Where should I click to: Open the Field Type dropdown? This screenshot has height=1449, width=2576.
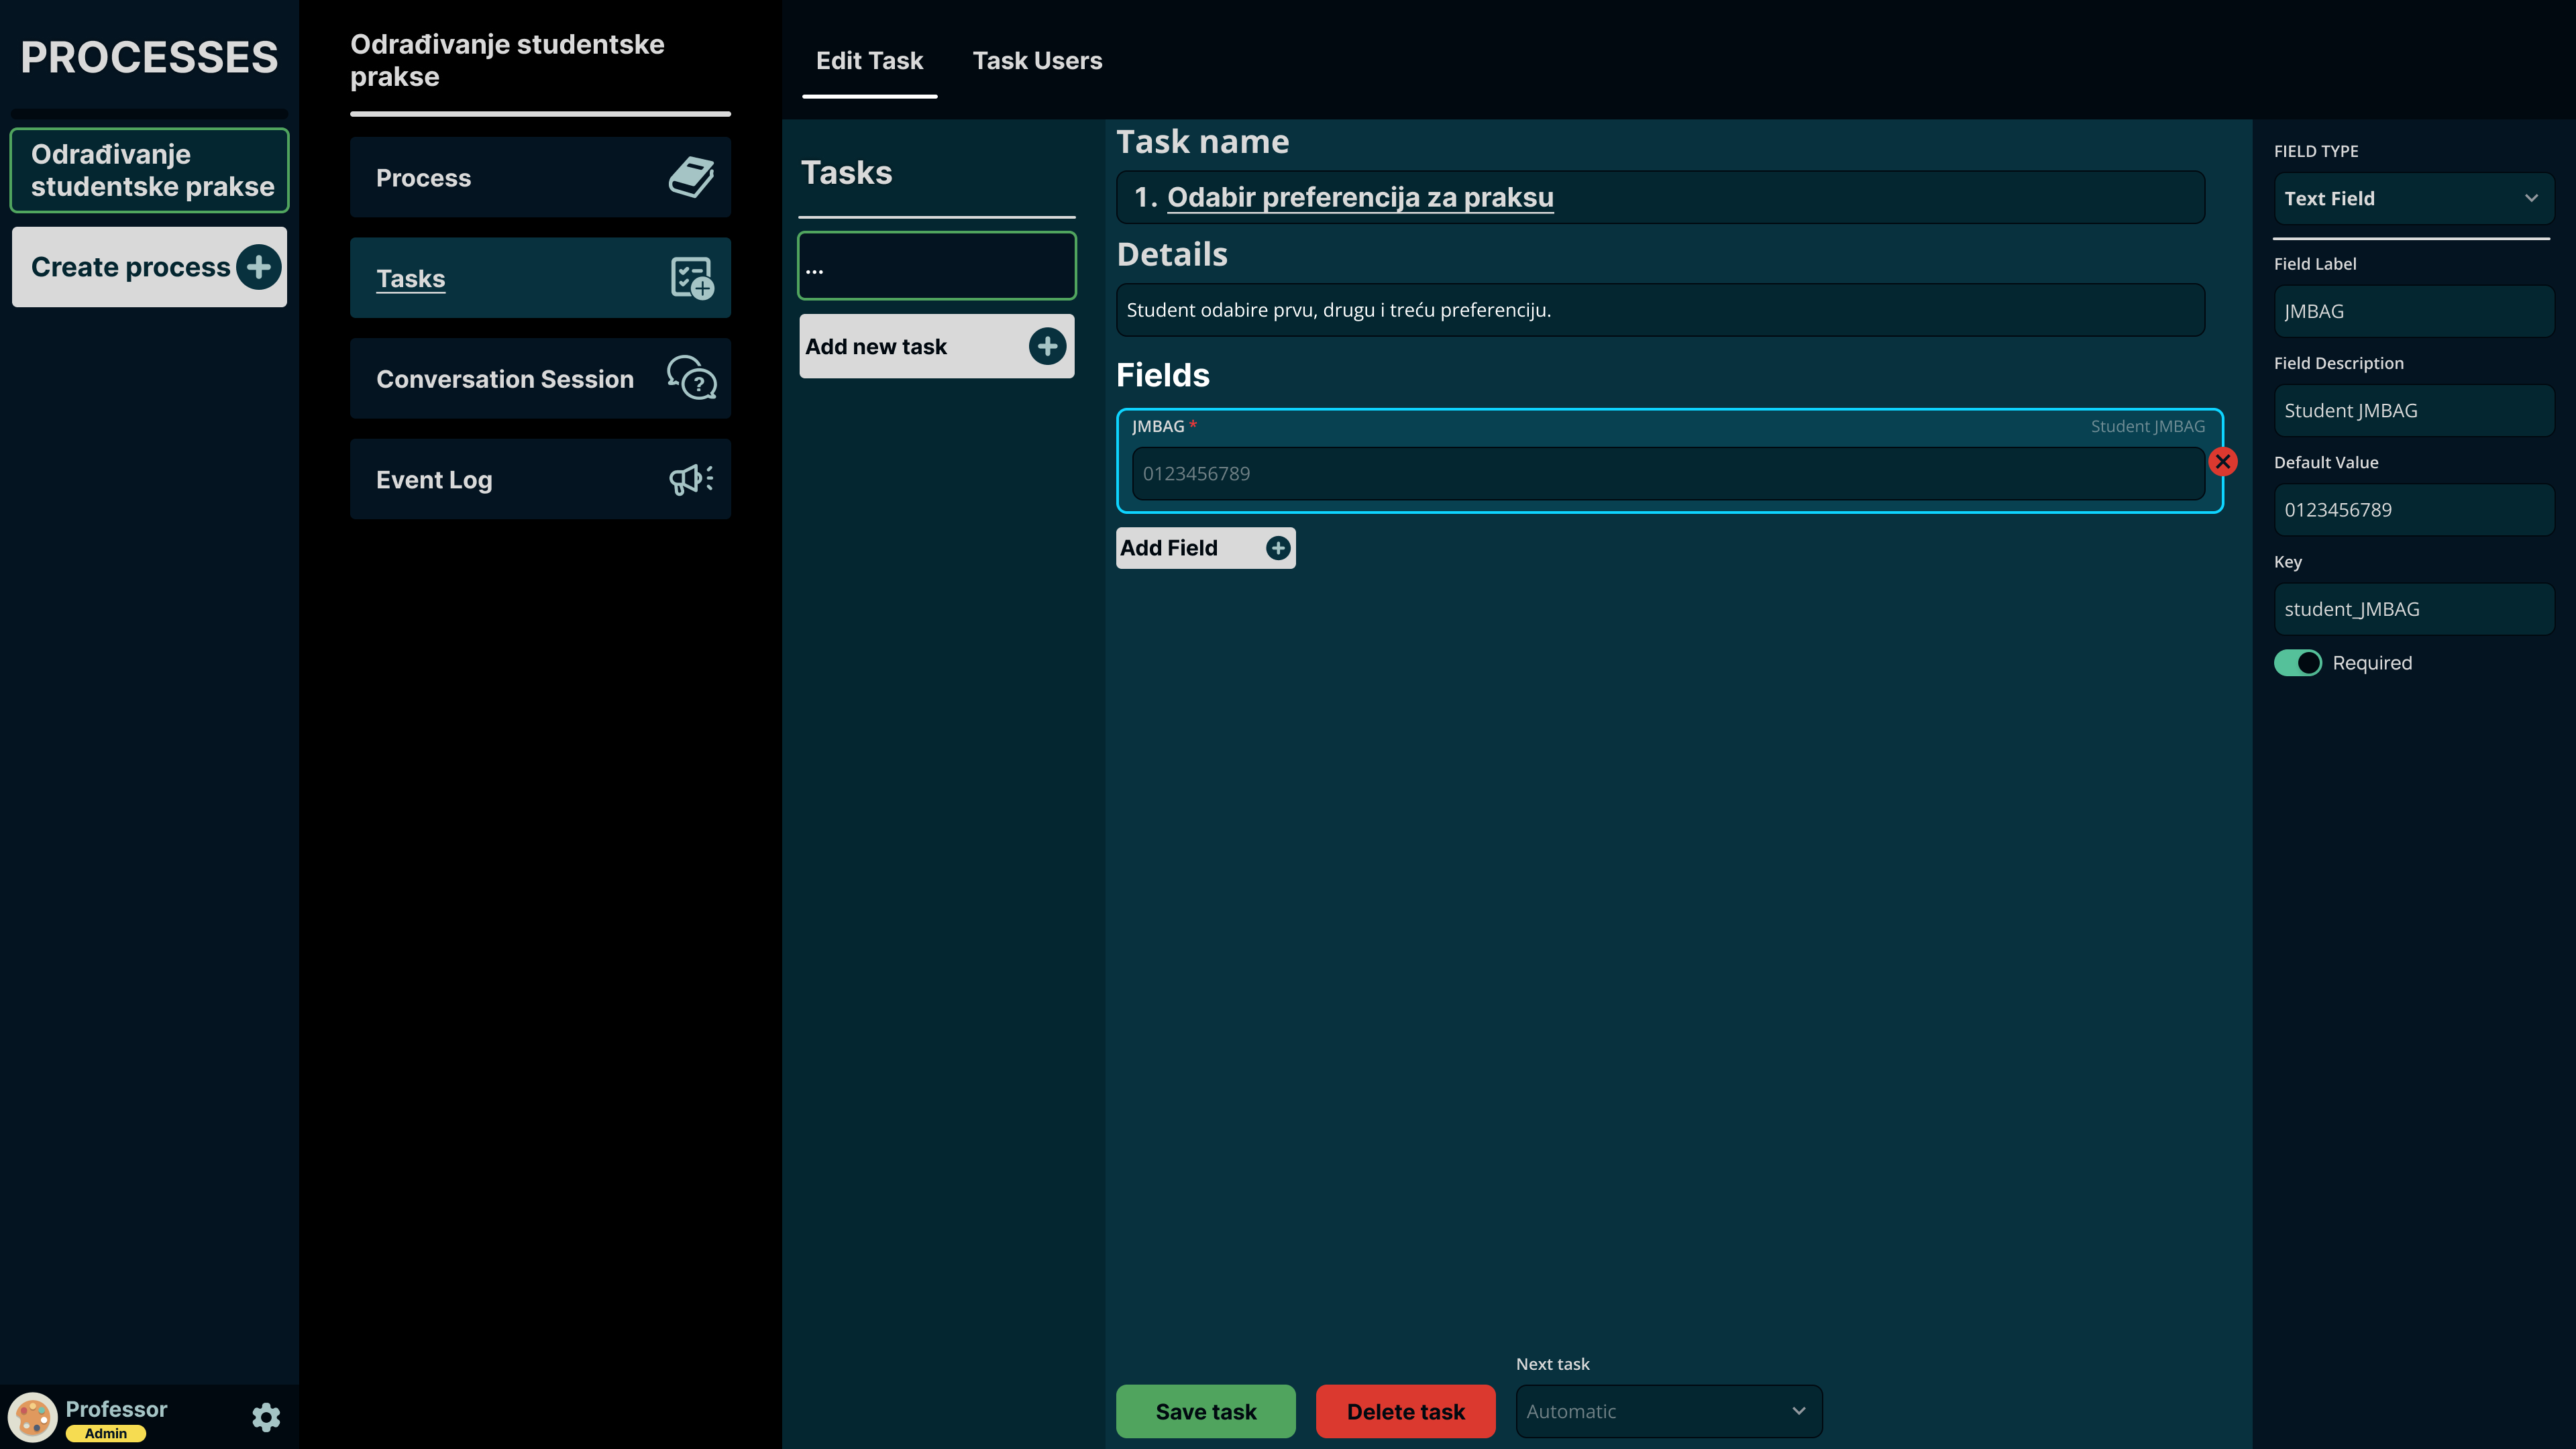(2412, 198)
